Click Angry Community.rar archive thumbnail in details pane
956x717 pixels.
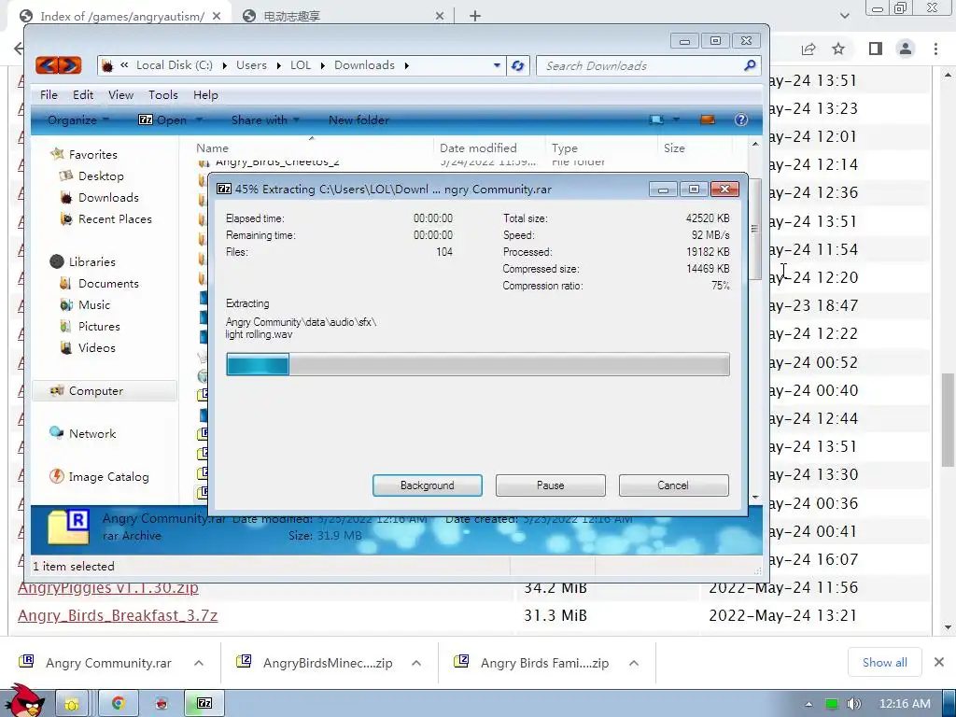tap(69, 527)
